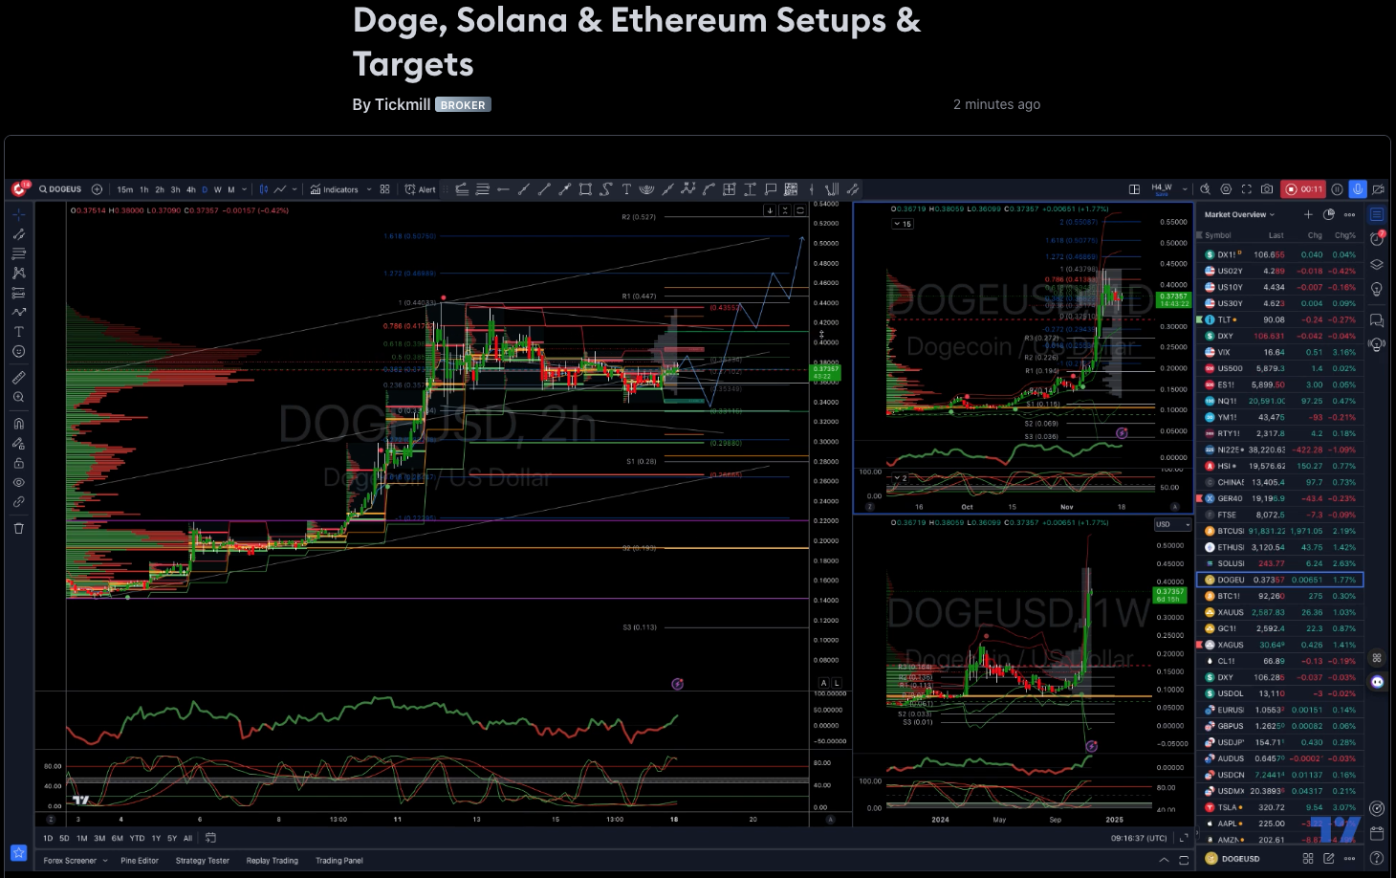
Task: Select the TSLA row in the watchlist
Action: pyautogui.click(x=1280, y=807)
